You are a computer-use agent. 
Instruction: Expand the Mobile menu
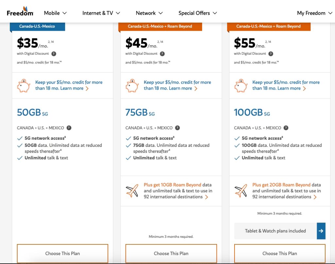(x=55, y=13)
